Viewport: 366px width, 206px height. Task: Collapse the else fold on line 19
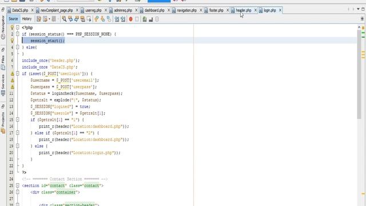(x=18, y=146)
